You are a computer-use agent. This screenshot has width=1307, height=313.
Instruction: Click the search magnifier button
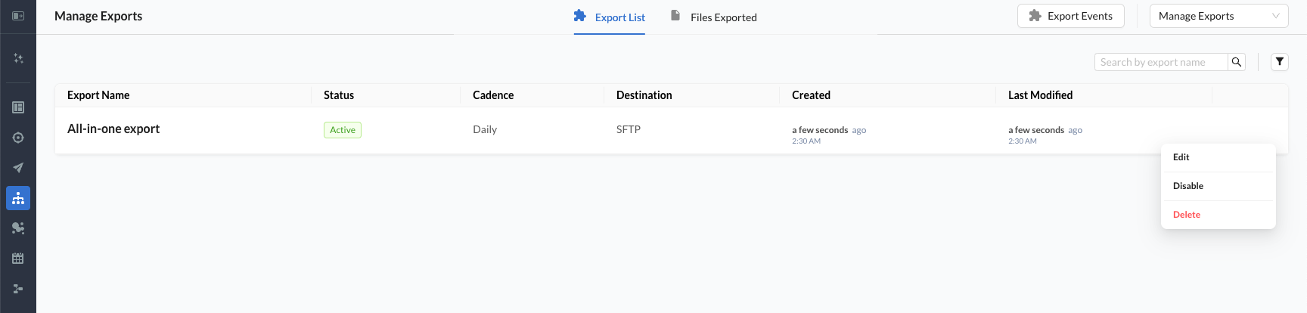pyautogui.click(x=1236, y=62)
